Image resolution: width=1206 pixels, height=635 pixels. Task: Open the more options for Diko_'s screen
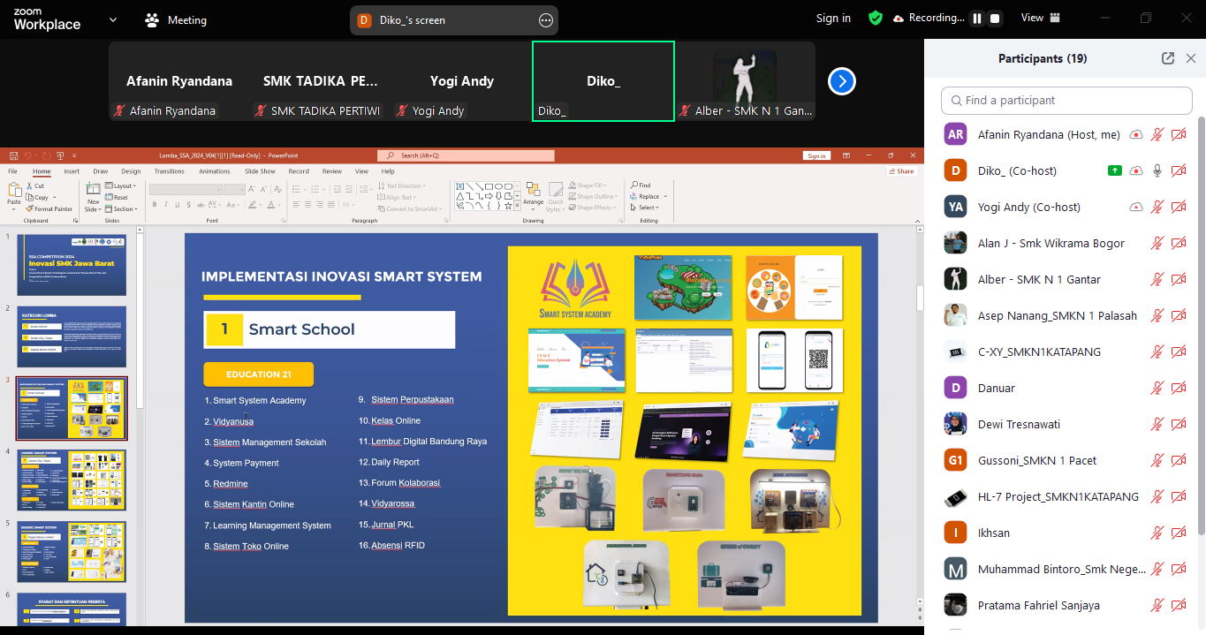(546, 20)
